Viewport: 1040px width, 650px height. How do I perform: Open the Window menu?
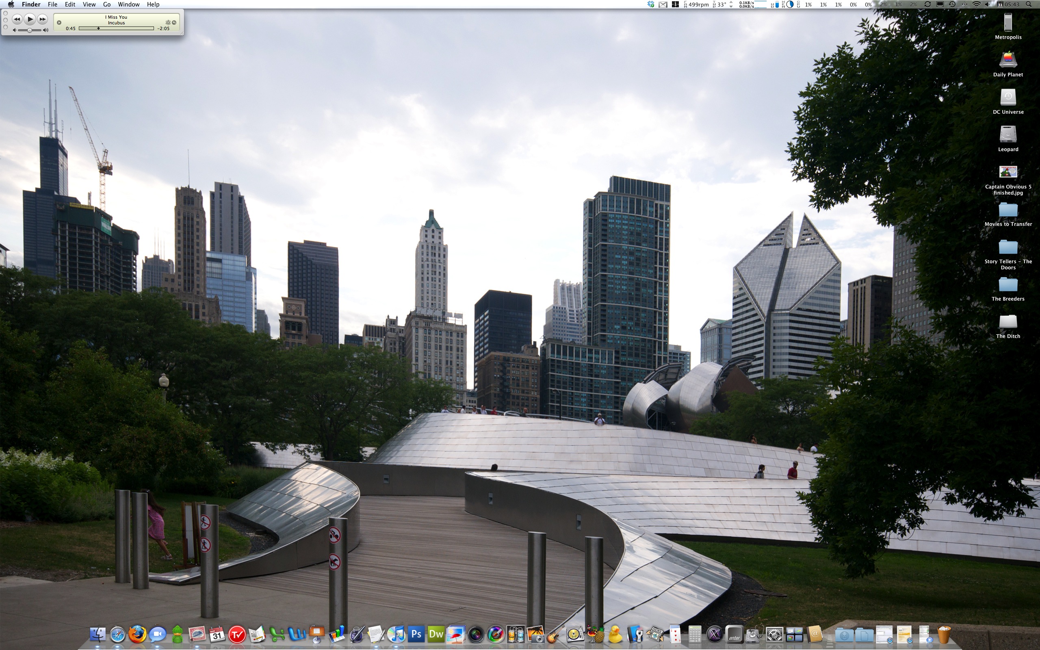tap(128, 4)
